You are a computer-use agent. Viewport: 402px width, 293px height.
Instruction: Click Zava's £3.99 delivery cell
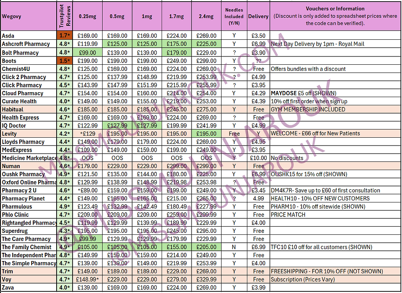(x=258, y=288)
